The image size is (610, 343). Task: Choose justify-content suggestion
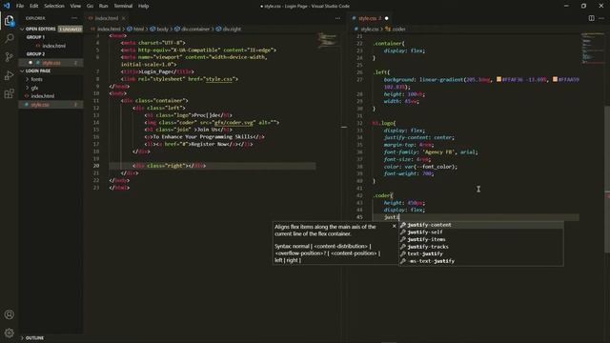pos(481,225)
